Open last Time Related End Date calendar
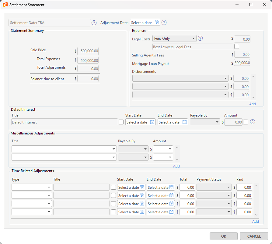Viewport: 272px width, 244px height. click(171, 212)
